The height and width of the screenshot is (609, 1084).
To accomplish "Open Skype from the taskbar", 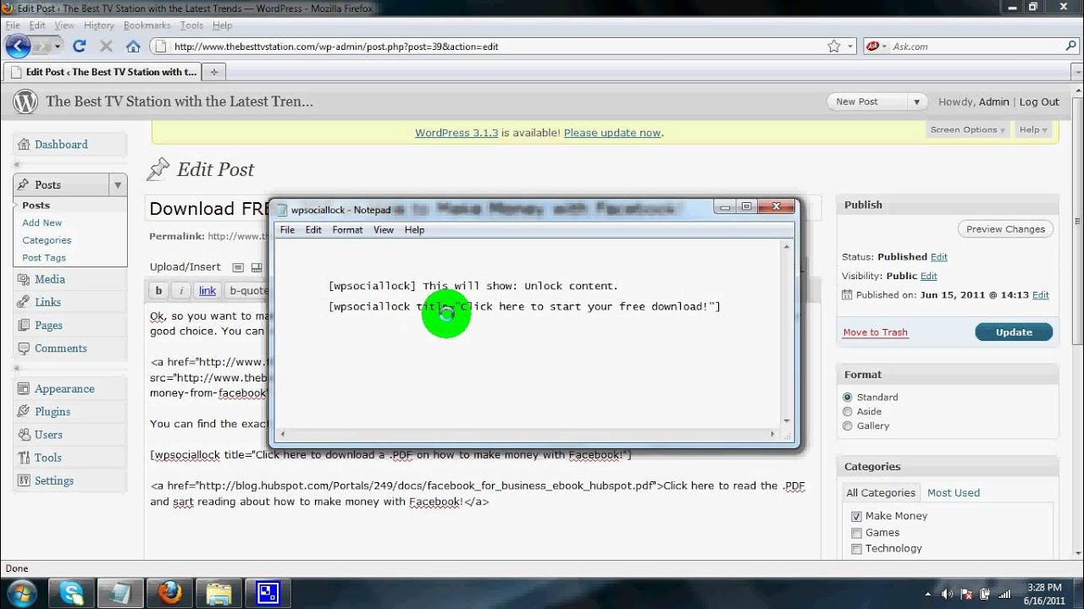I will (72, 593).
